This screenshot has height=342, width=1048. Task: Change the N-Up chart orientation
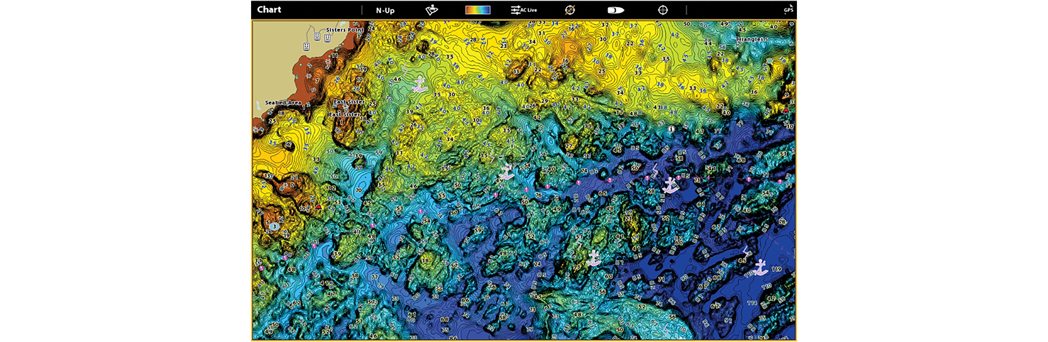(385, 11)
